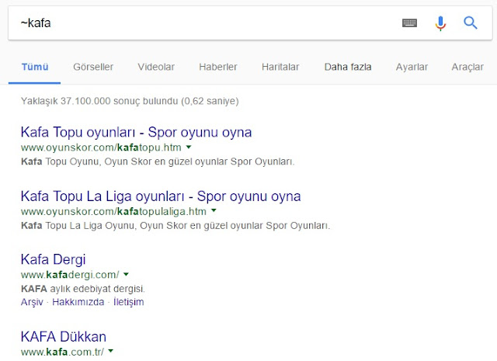Image resolution: width=497 pixels, height=361 pixels.
Task: Open dropdown arrow next to kafadergi.com
Action: [126, 274]
